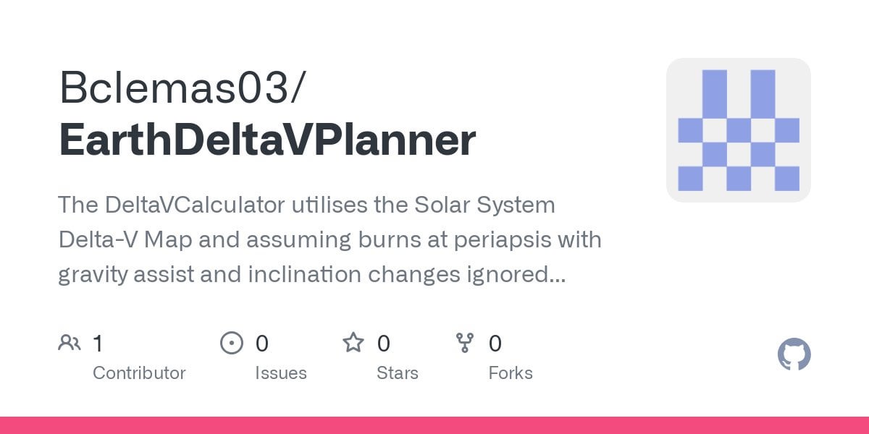Open the blue pixel identicon avatar
This screenshot has width=869, height=434.
(738, 130)
